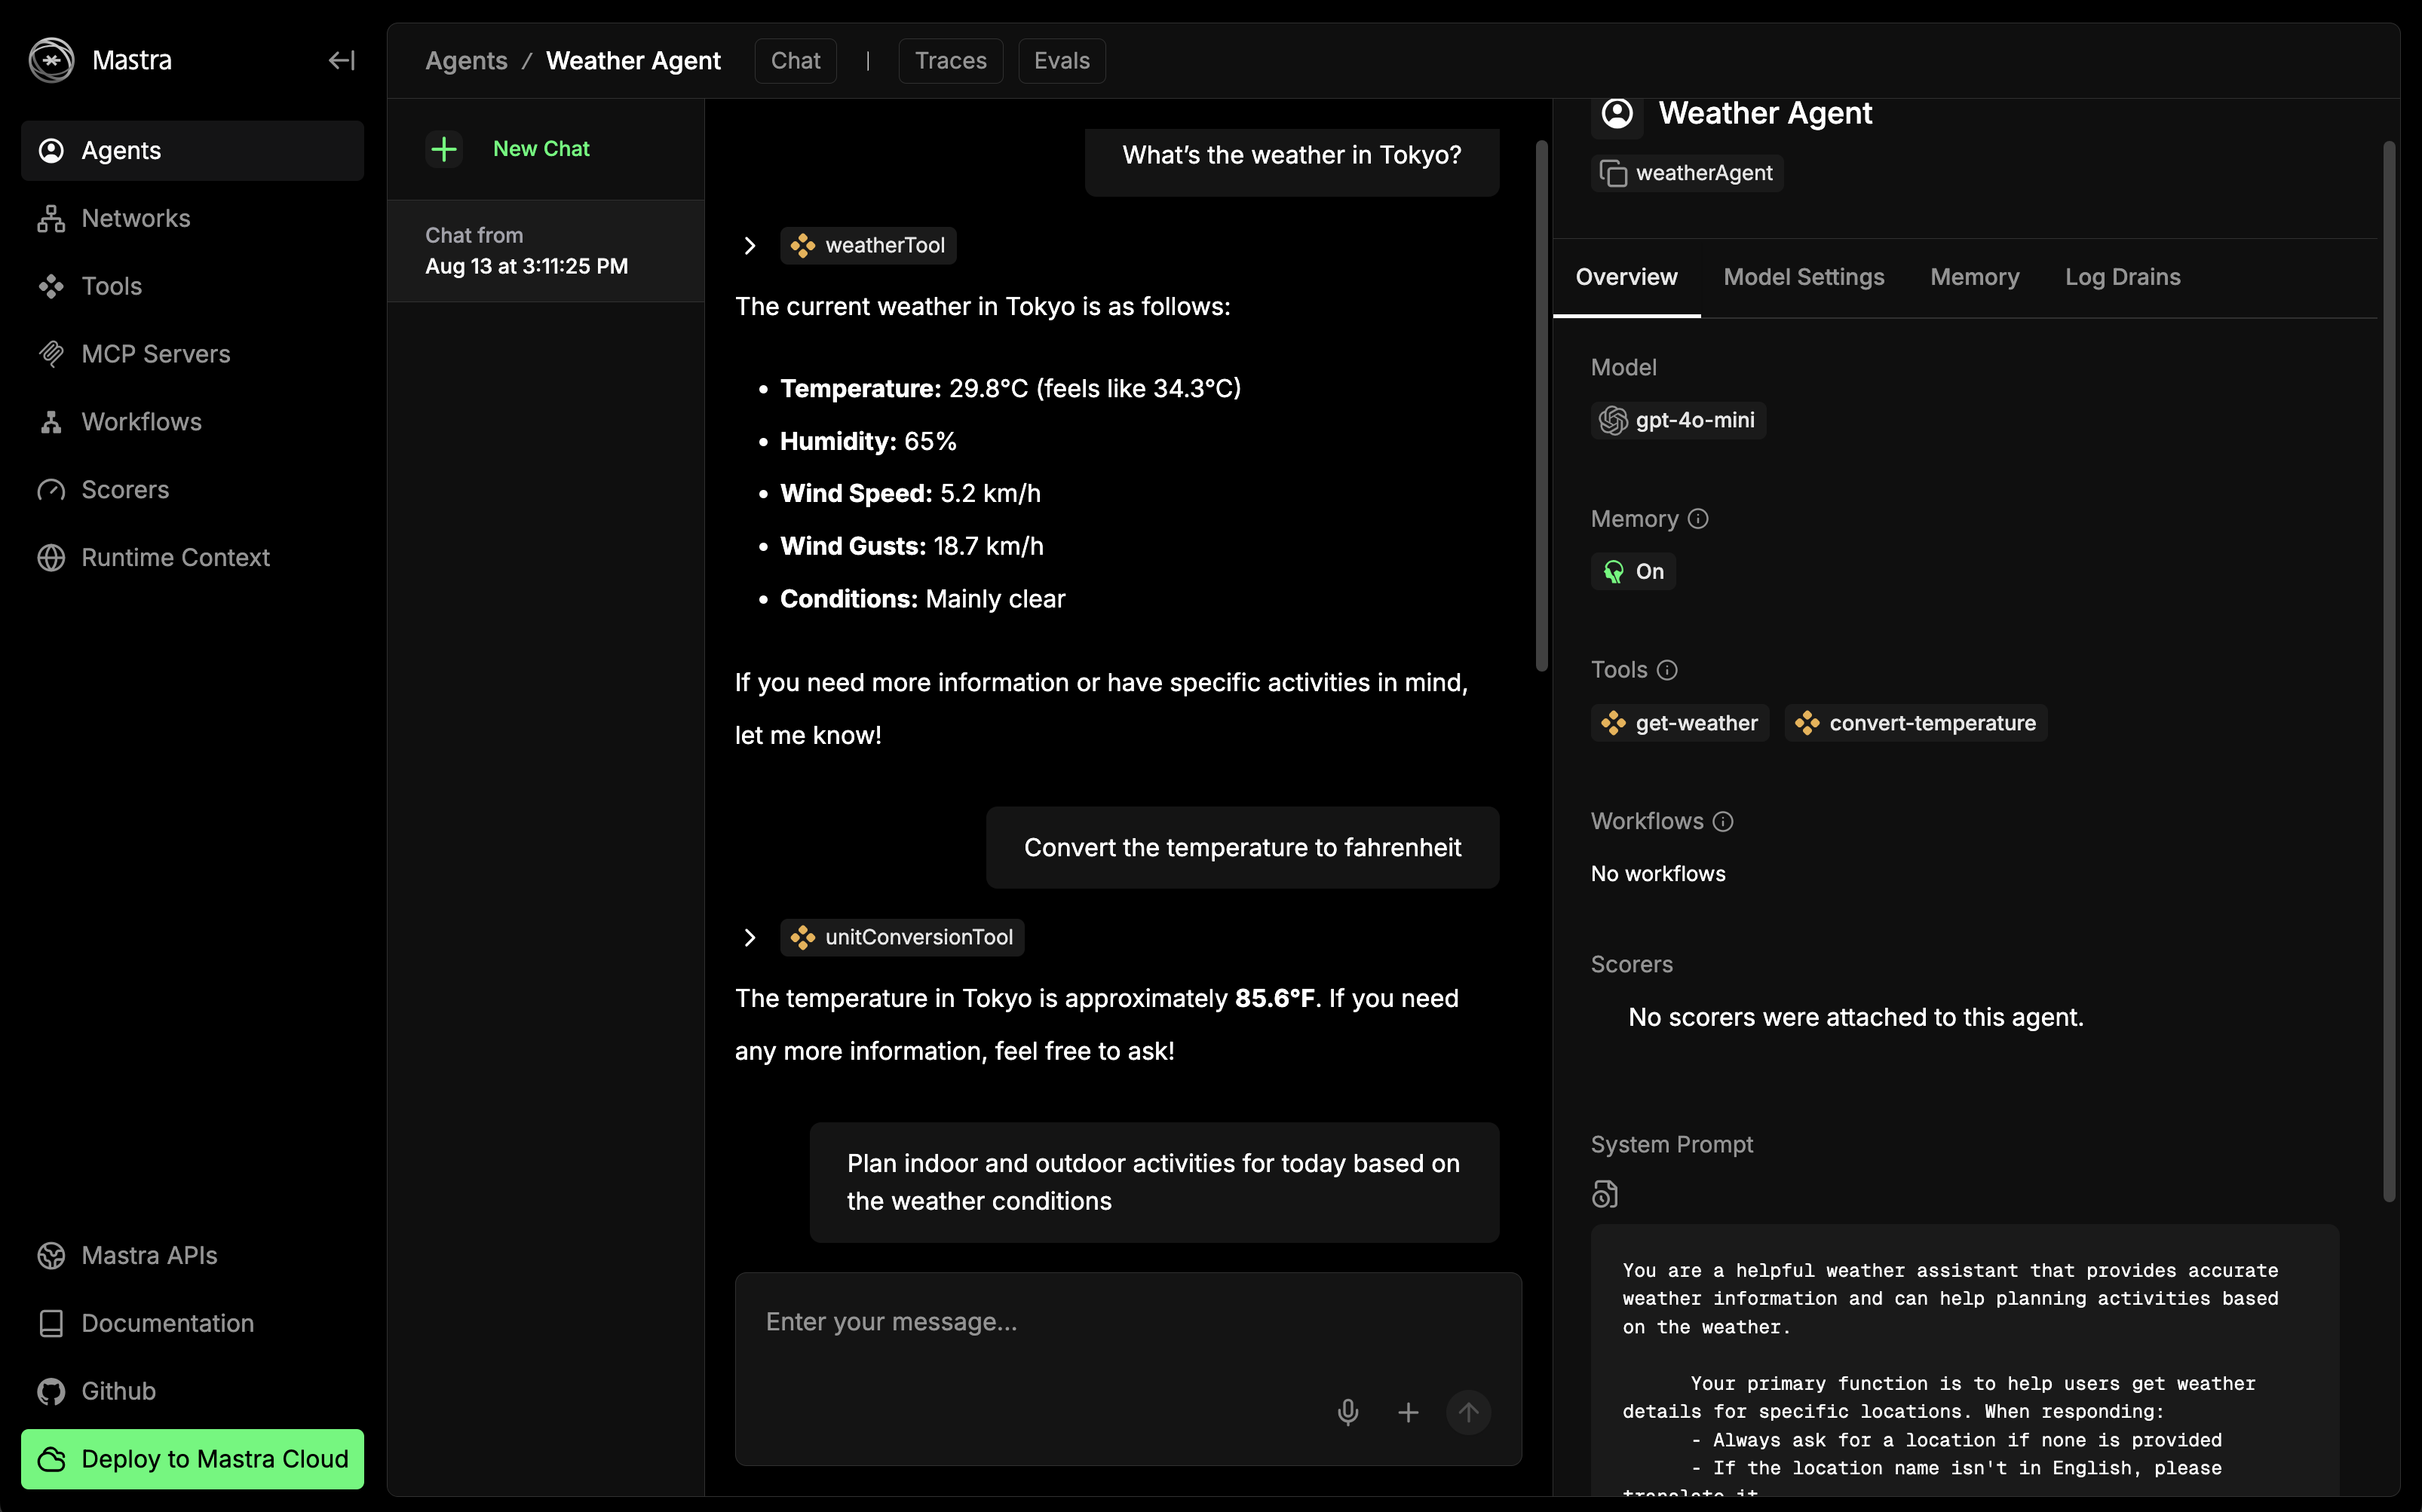
Task: Expand the weatherTool call details chevron
Action: click(750, 246)
